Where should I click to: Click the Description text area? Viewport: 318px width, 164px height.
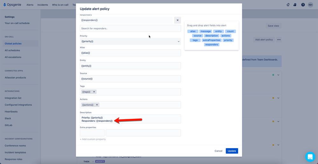click(x=131, y=119)
